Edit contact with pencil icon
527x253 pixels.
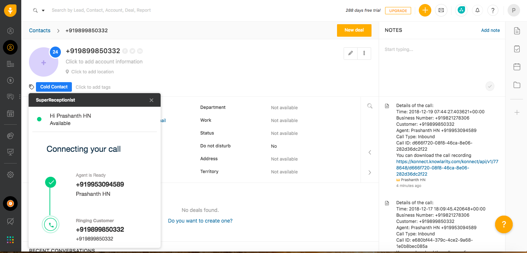click(351, 53)
